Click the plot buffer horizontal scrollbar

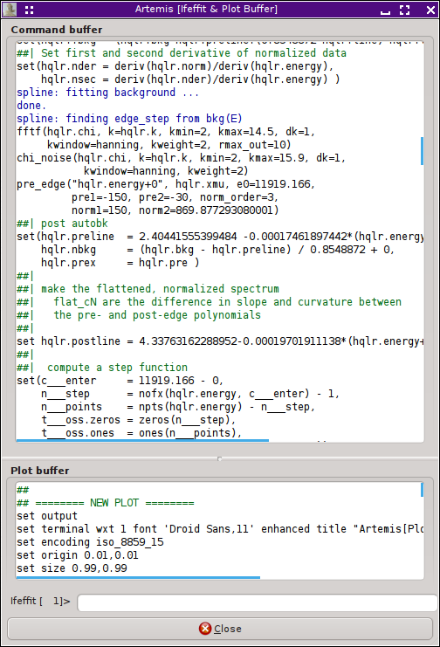pyautogui.click(x=138, y=577)
